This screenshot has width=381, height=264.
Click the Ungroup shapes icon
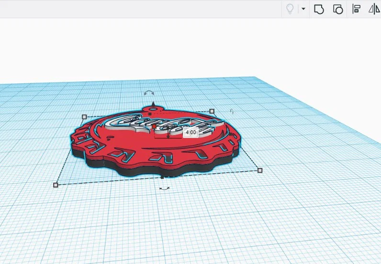coord(338,9)
